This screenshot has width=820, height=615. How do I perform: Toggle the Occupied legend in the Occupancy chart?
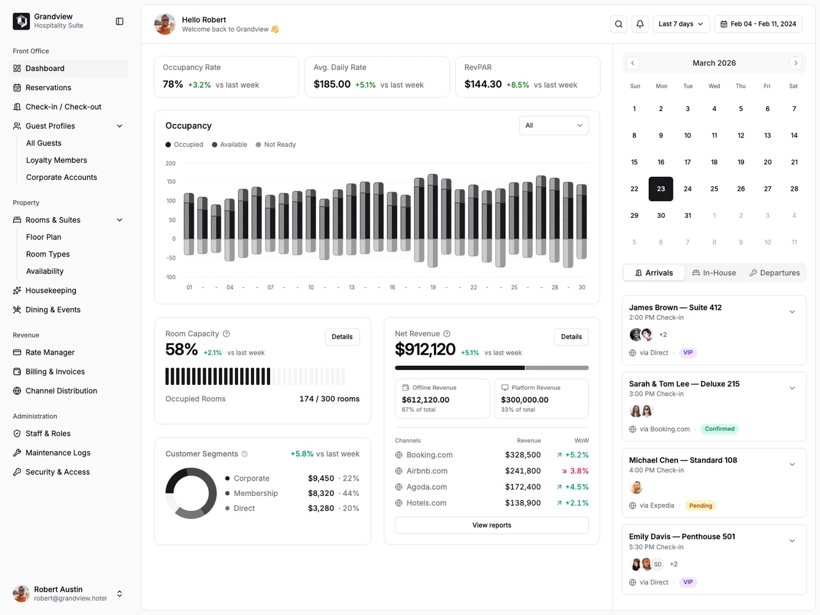[184, 144]
